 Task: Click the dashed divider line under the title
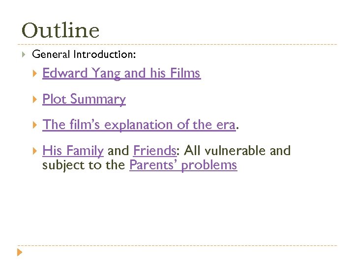click(177, 44)
